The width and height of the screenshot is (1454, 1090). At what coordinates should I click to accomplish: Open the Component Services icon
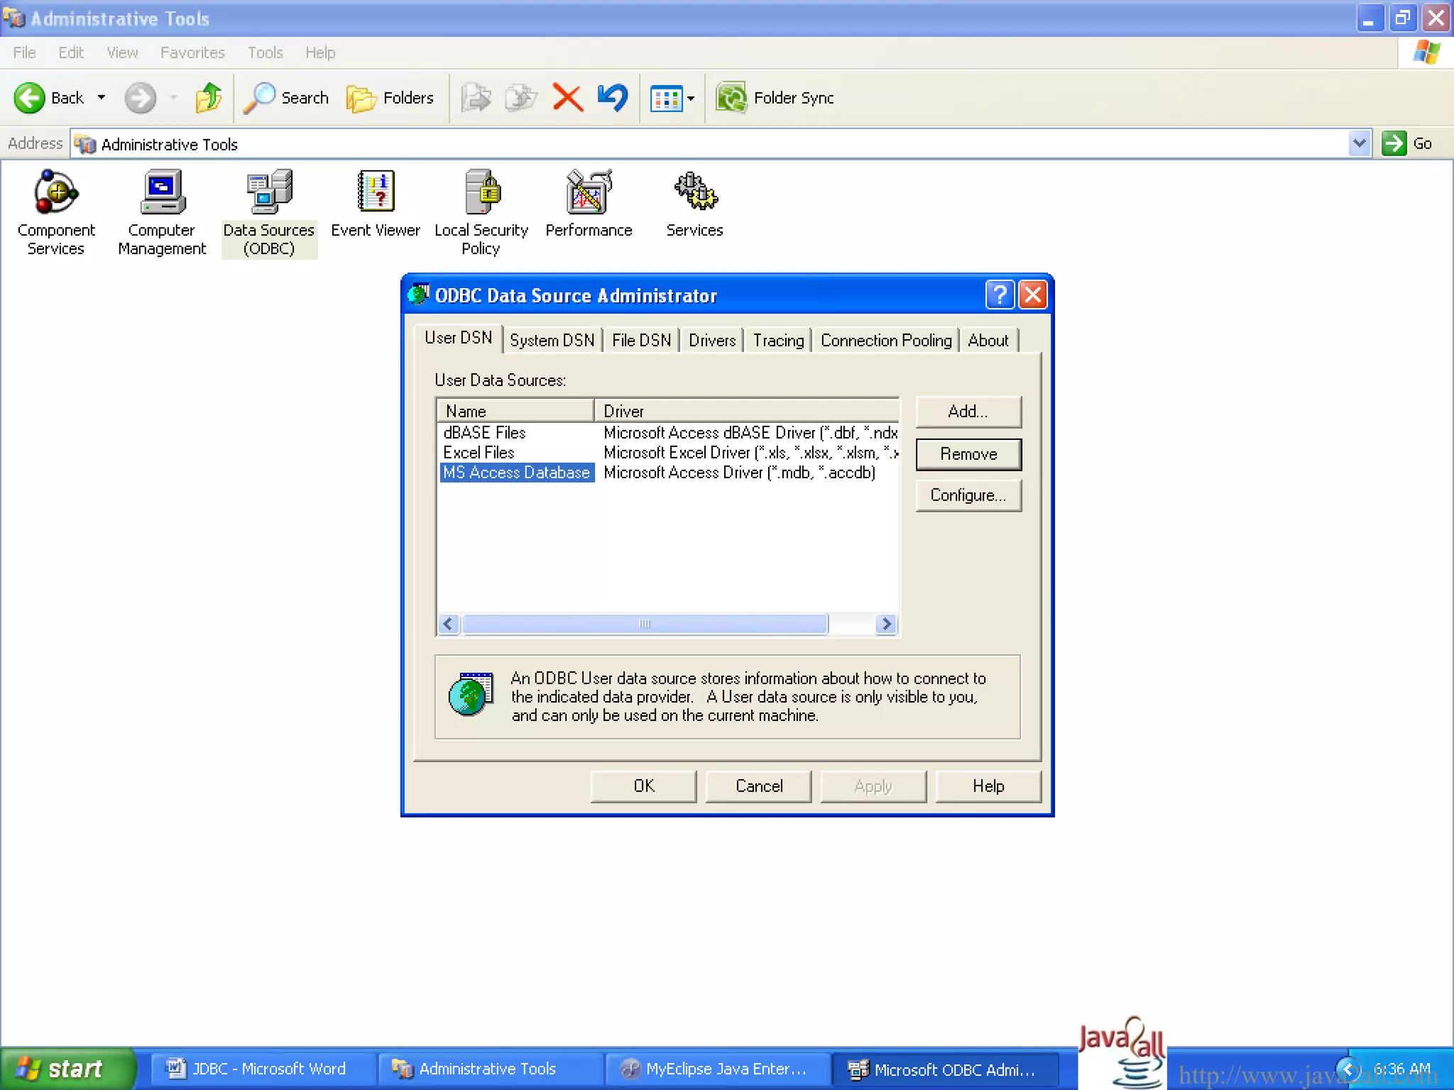pos(55,193)
